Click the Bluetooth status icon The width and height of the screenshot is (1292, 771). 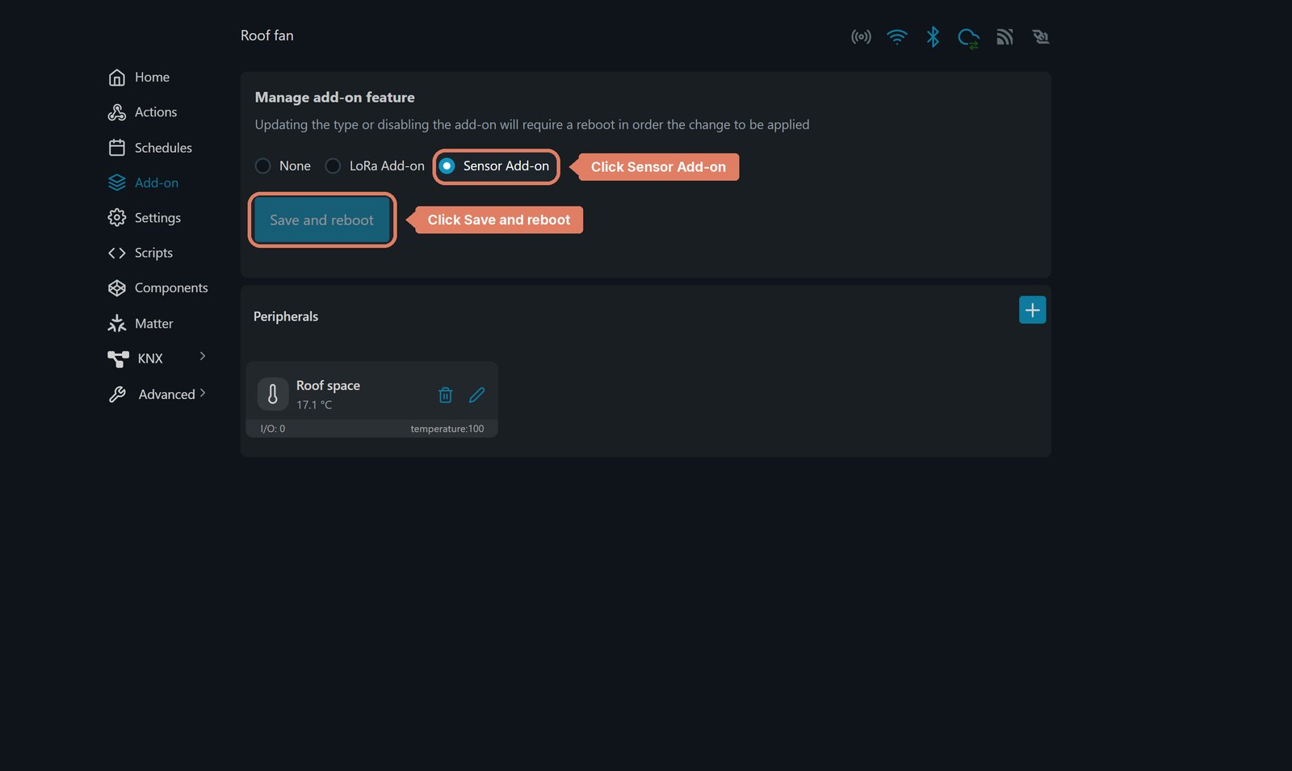point(933,37)
